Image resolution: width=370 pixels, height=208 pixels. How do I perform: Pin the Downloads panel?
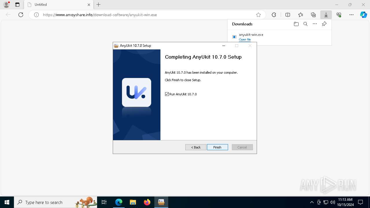[x=324, y=24]
